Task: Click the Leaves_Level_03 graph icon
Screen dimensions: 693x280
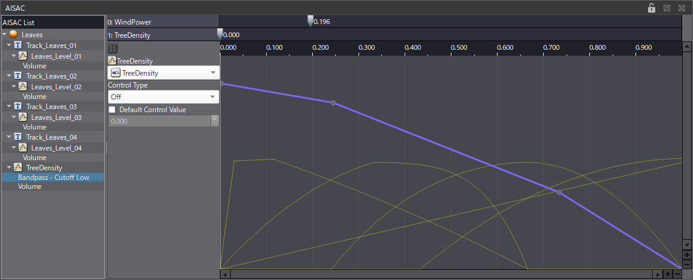Action: coord(23,118)
